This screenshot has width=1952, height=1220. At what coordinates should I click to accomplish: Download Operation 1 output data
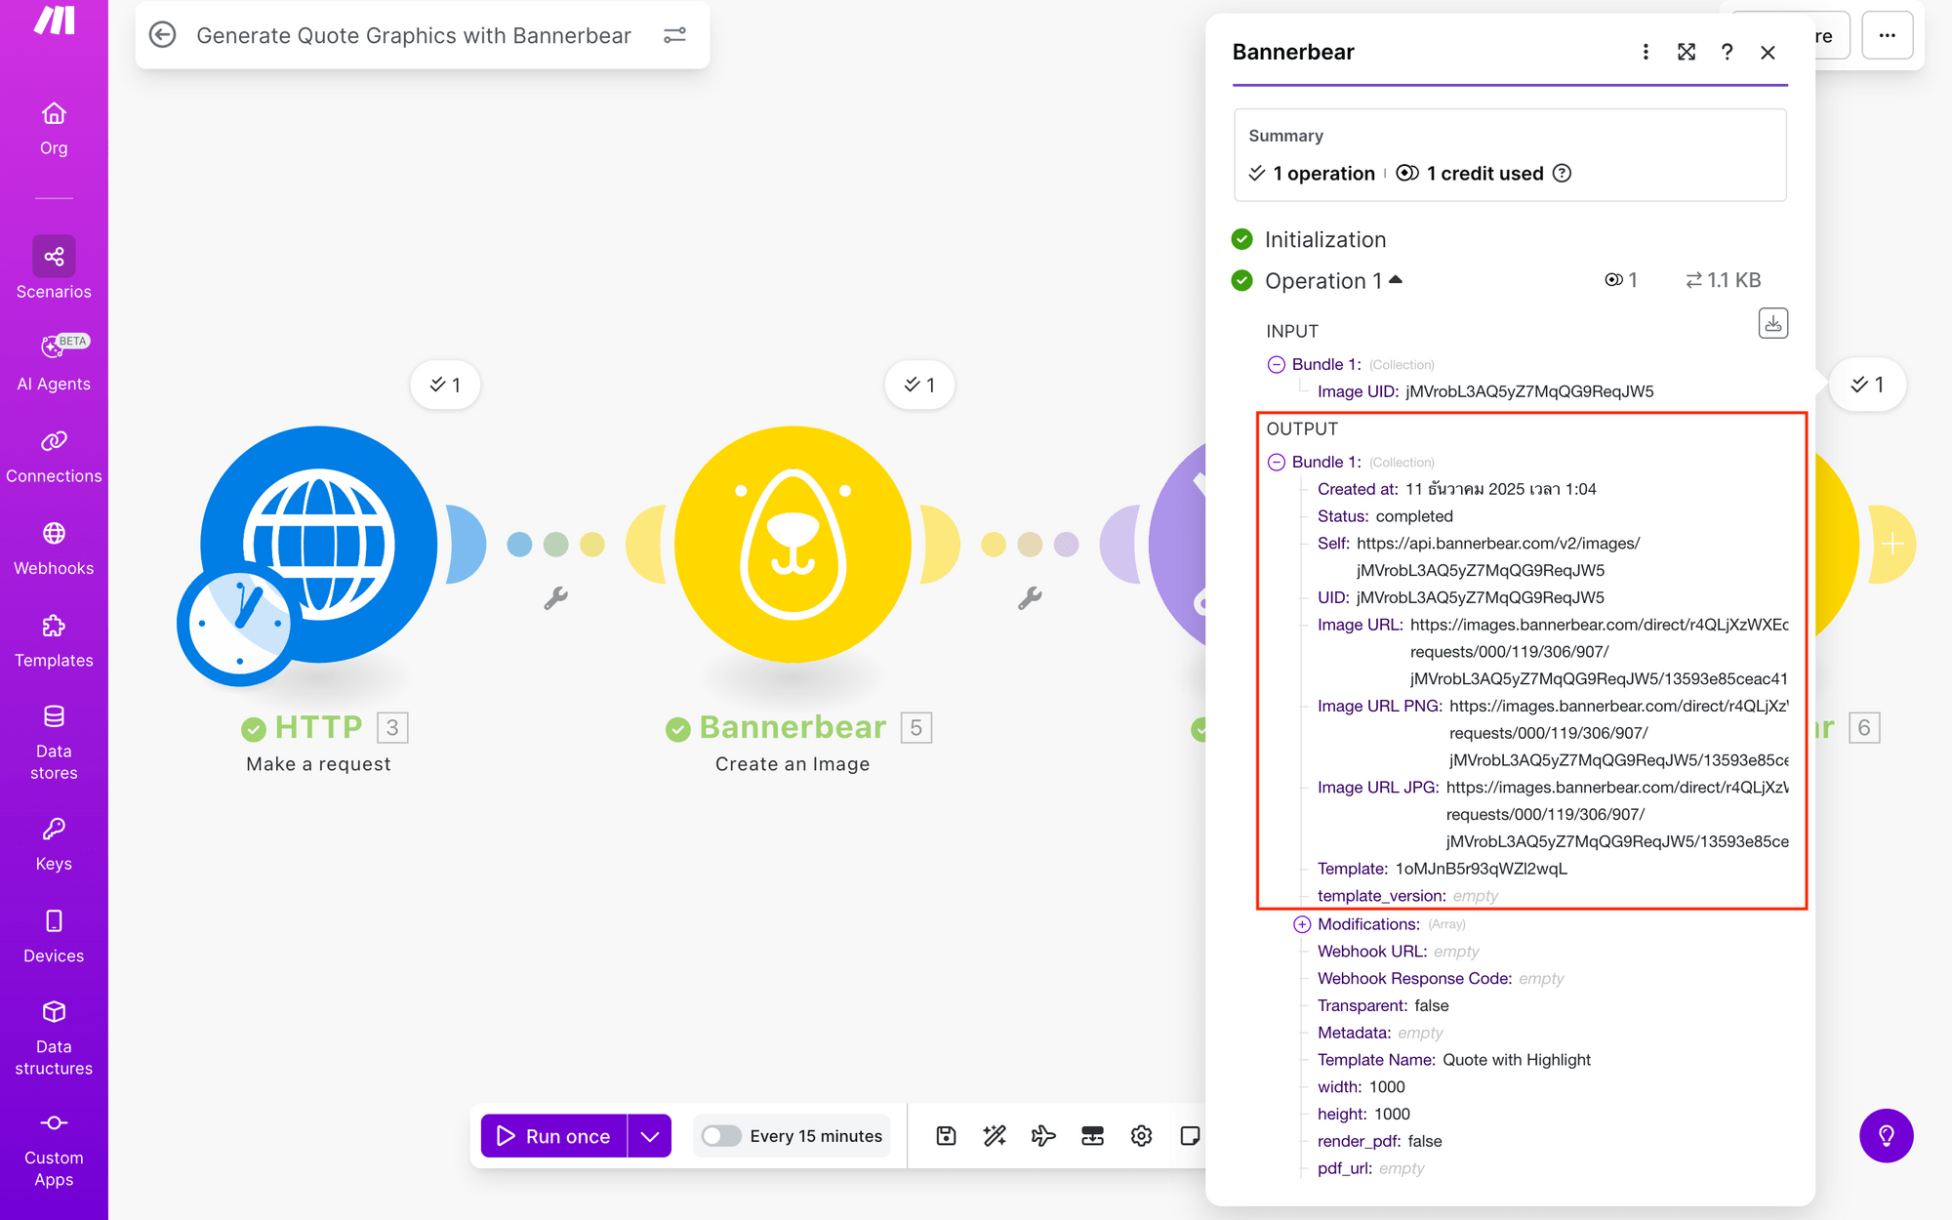click(x=1773, y=322)
